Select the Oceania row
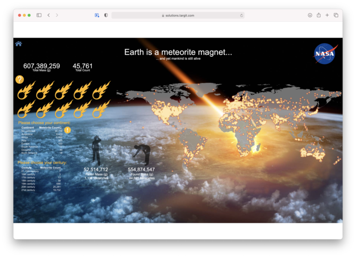 (42, 150)
